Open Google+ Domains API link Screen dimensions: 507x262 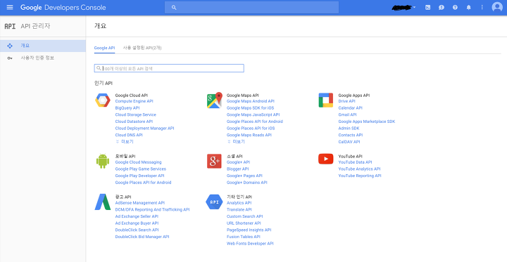click(247, 183)
